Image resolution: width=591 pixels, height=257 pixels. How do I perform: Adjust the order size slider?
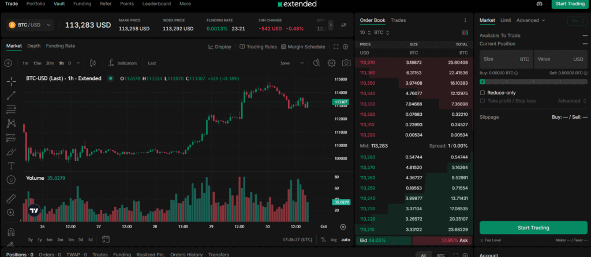533,81
